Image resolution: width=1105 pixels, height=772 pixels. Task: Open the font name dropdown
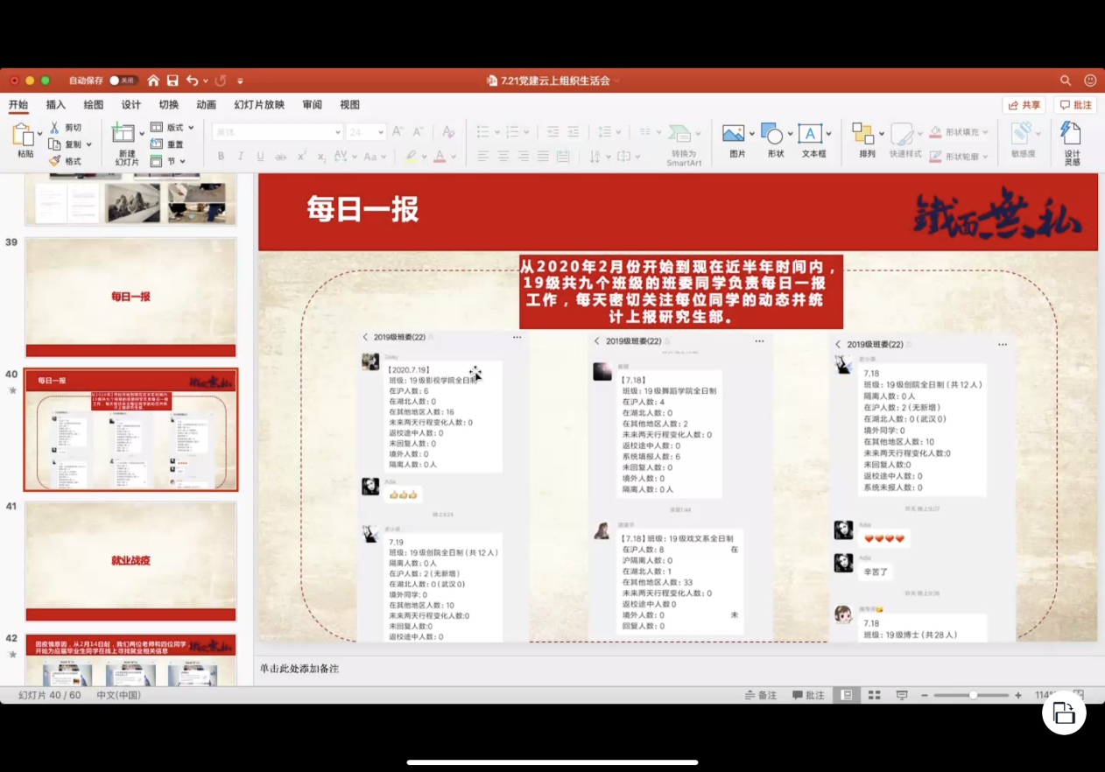click(337, 132)
